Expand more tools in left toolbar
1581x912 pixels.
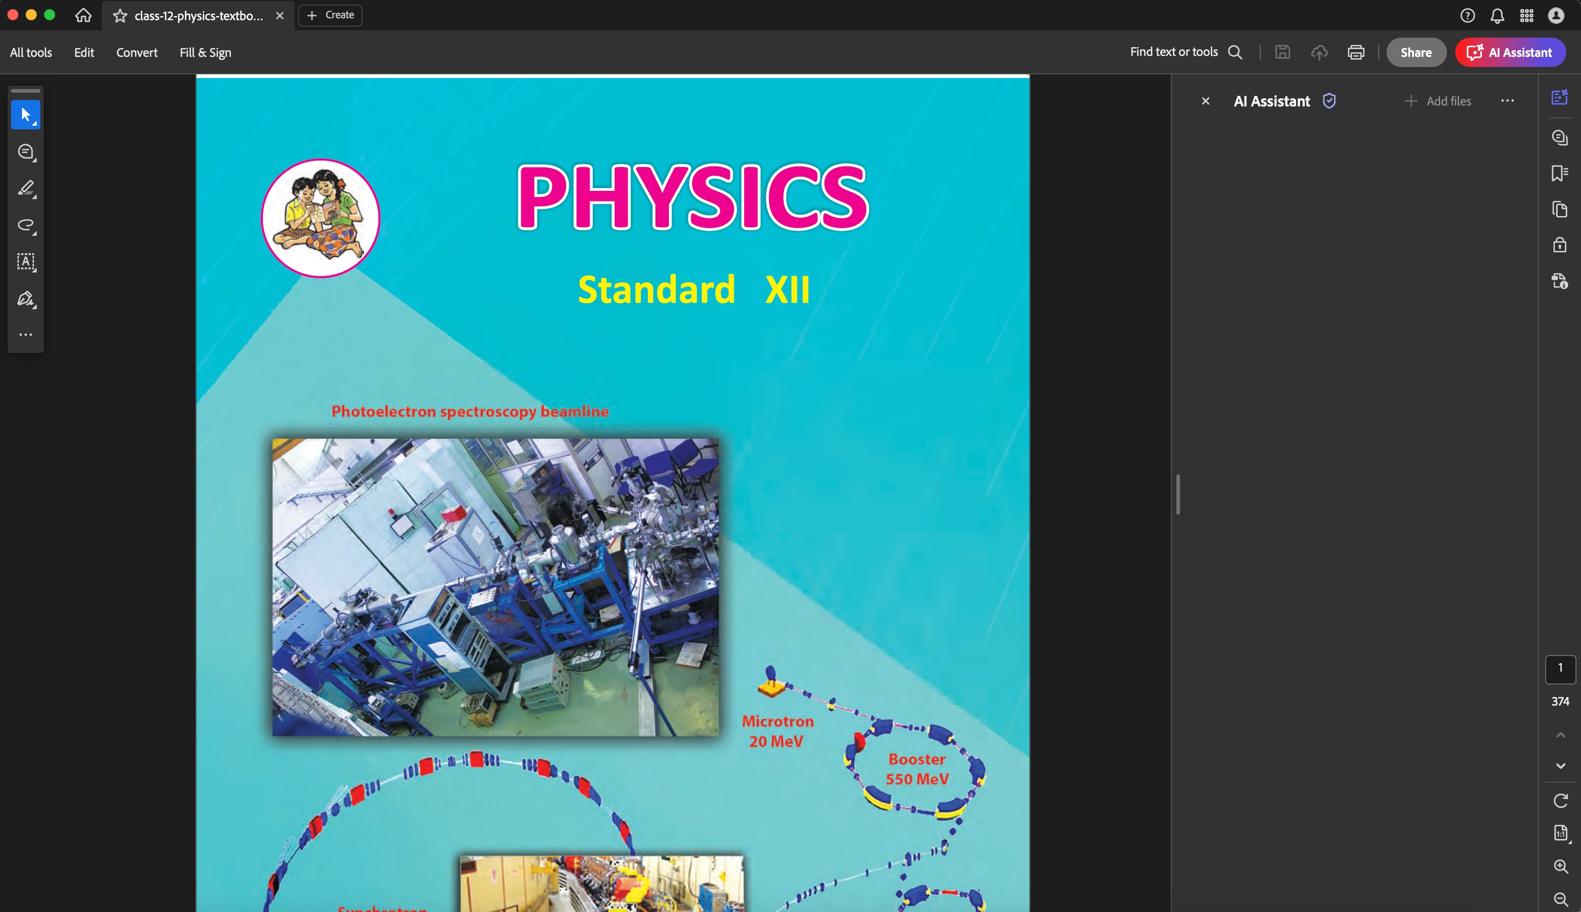click(25, 334)
